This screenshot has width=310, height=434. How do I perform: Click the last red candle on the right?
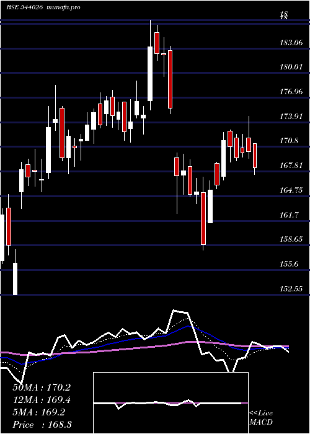[x=255, y=156]
